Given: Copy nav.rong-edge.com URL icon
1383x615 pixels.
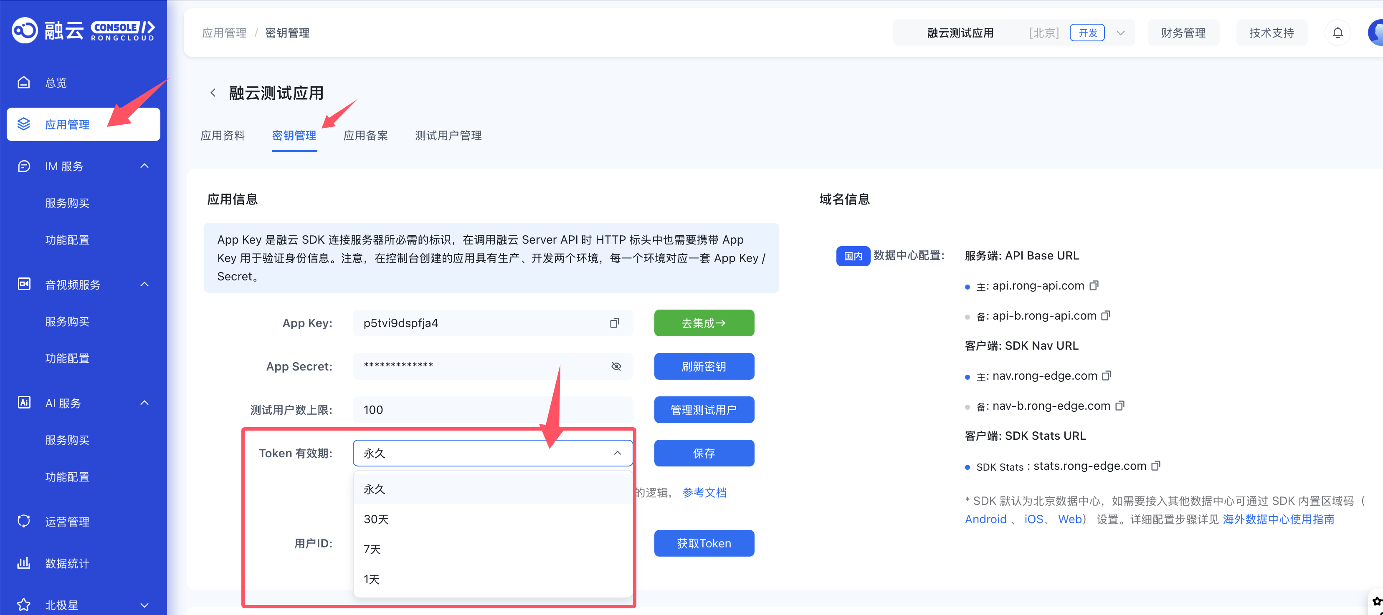Looking at the screenshot, I should point(1107,376).
